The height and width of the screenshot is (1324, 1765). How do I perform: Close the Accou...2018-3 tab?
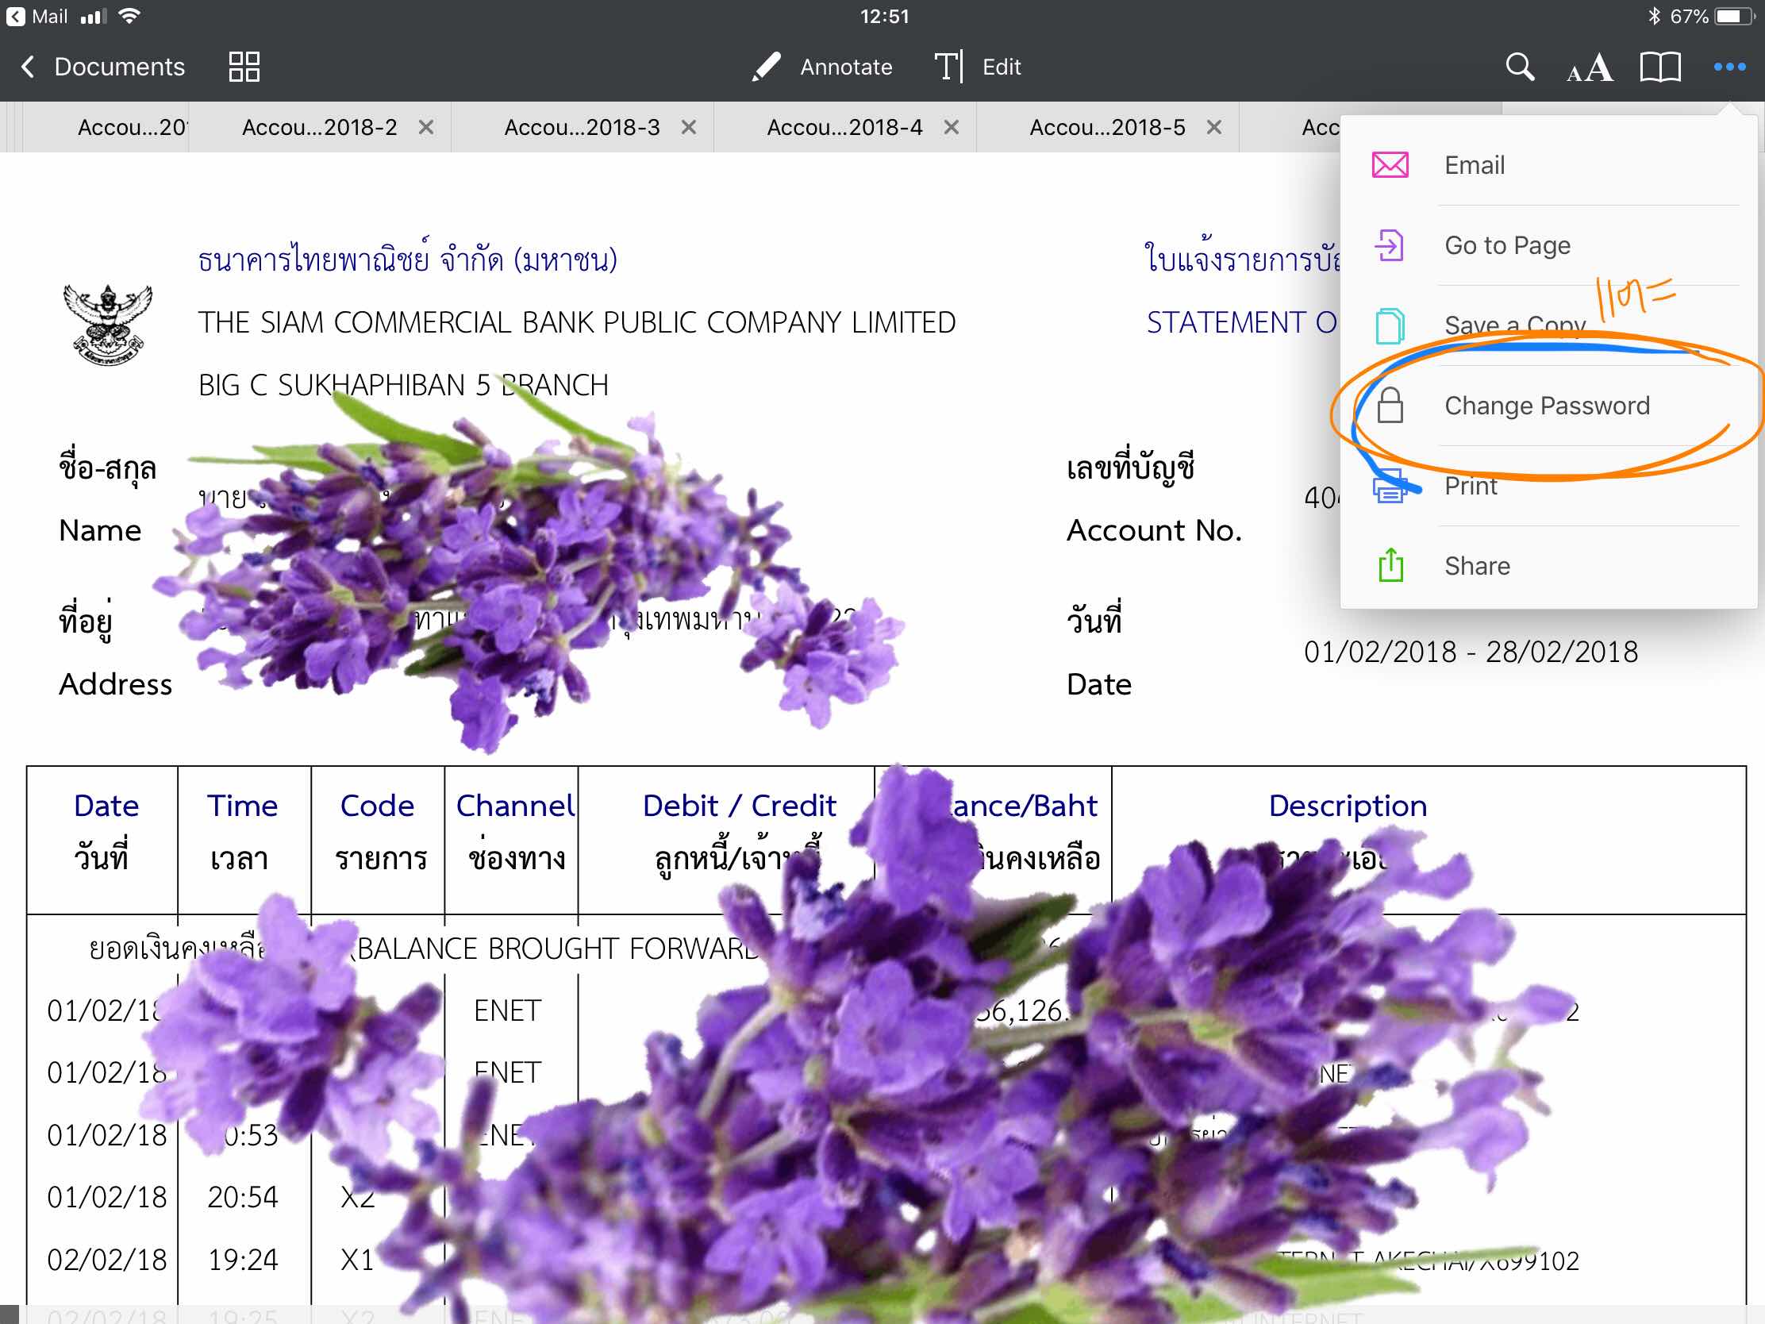(x=689, y=128)
